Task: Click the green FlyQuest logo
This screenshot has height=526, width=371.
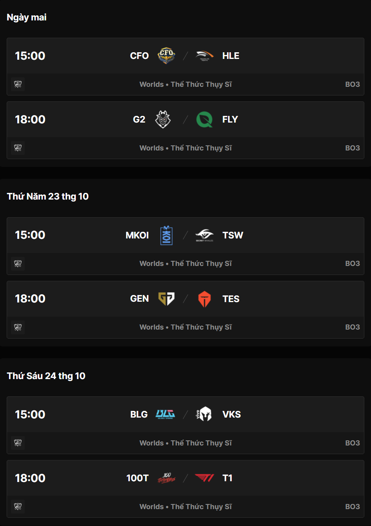Action: click(205, 119)
